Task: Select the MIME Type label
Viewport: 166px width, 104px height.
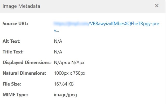Action: pyautogui.click(x=15, y=95)
